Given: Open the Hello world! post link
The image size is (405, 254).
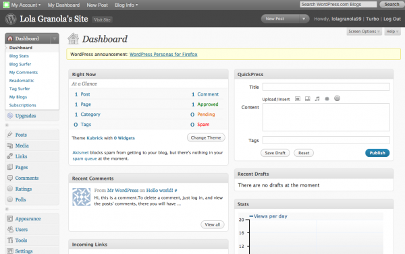Looking at the screenshot, I should pyautogui.click(x=159, y=190).
